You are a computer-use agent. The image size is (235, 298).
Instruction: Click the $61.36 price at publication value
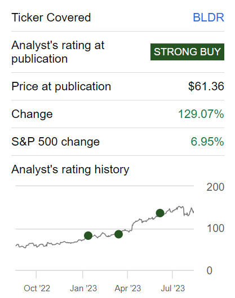[x=206, y=86]
